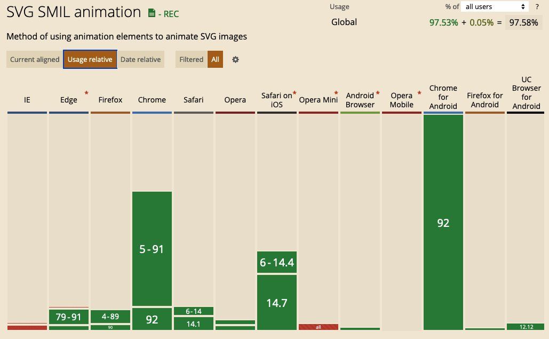Click the Opera Mobile asterisk

(419, 93)
